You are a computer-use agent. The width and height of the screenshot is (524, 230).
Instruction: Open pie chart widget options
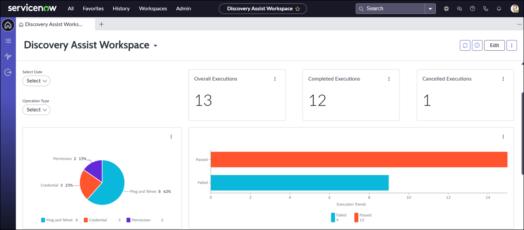pyautogui.click(x=171, y=137)
